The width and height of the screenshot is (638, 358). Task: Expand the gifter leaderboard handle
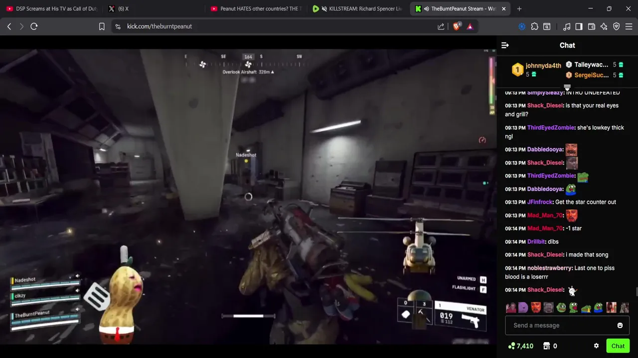[x=567, y=88]
